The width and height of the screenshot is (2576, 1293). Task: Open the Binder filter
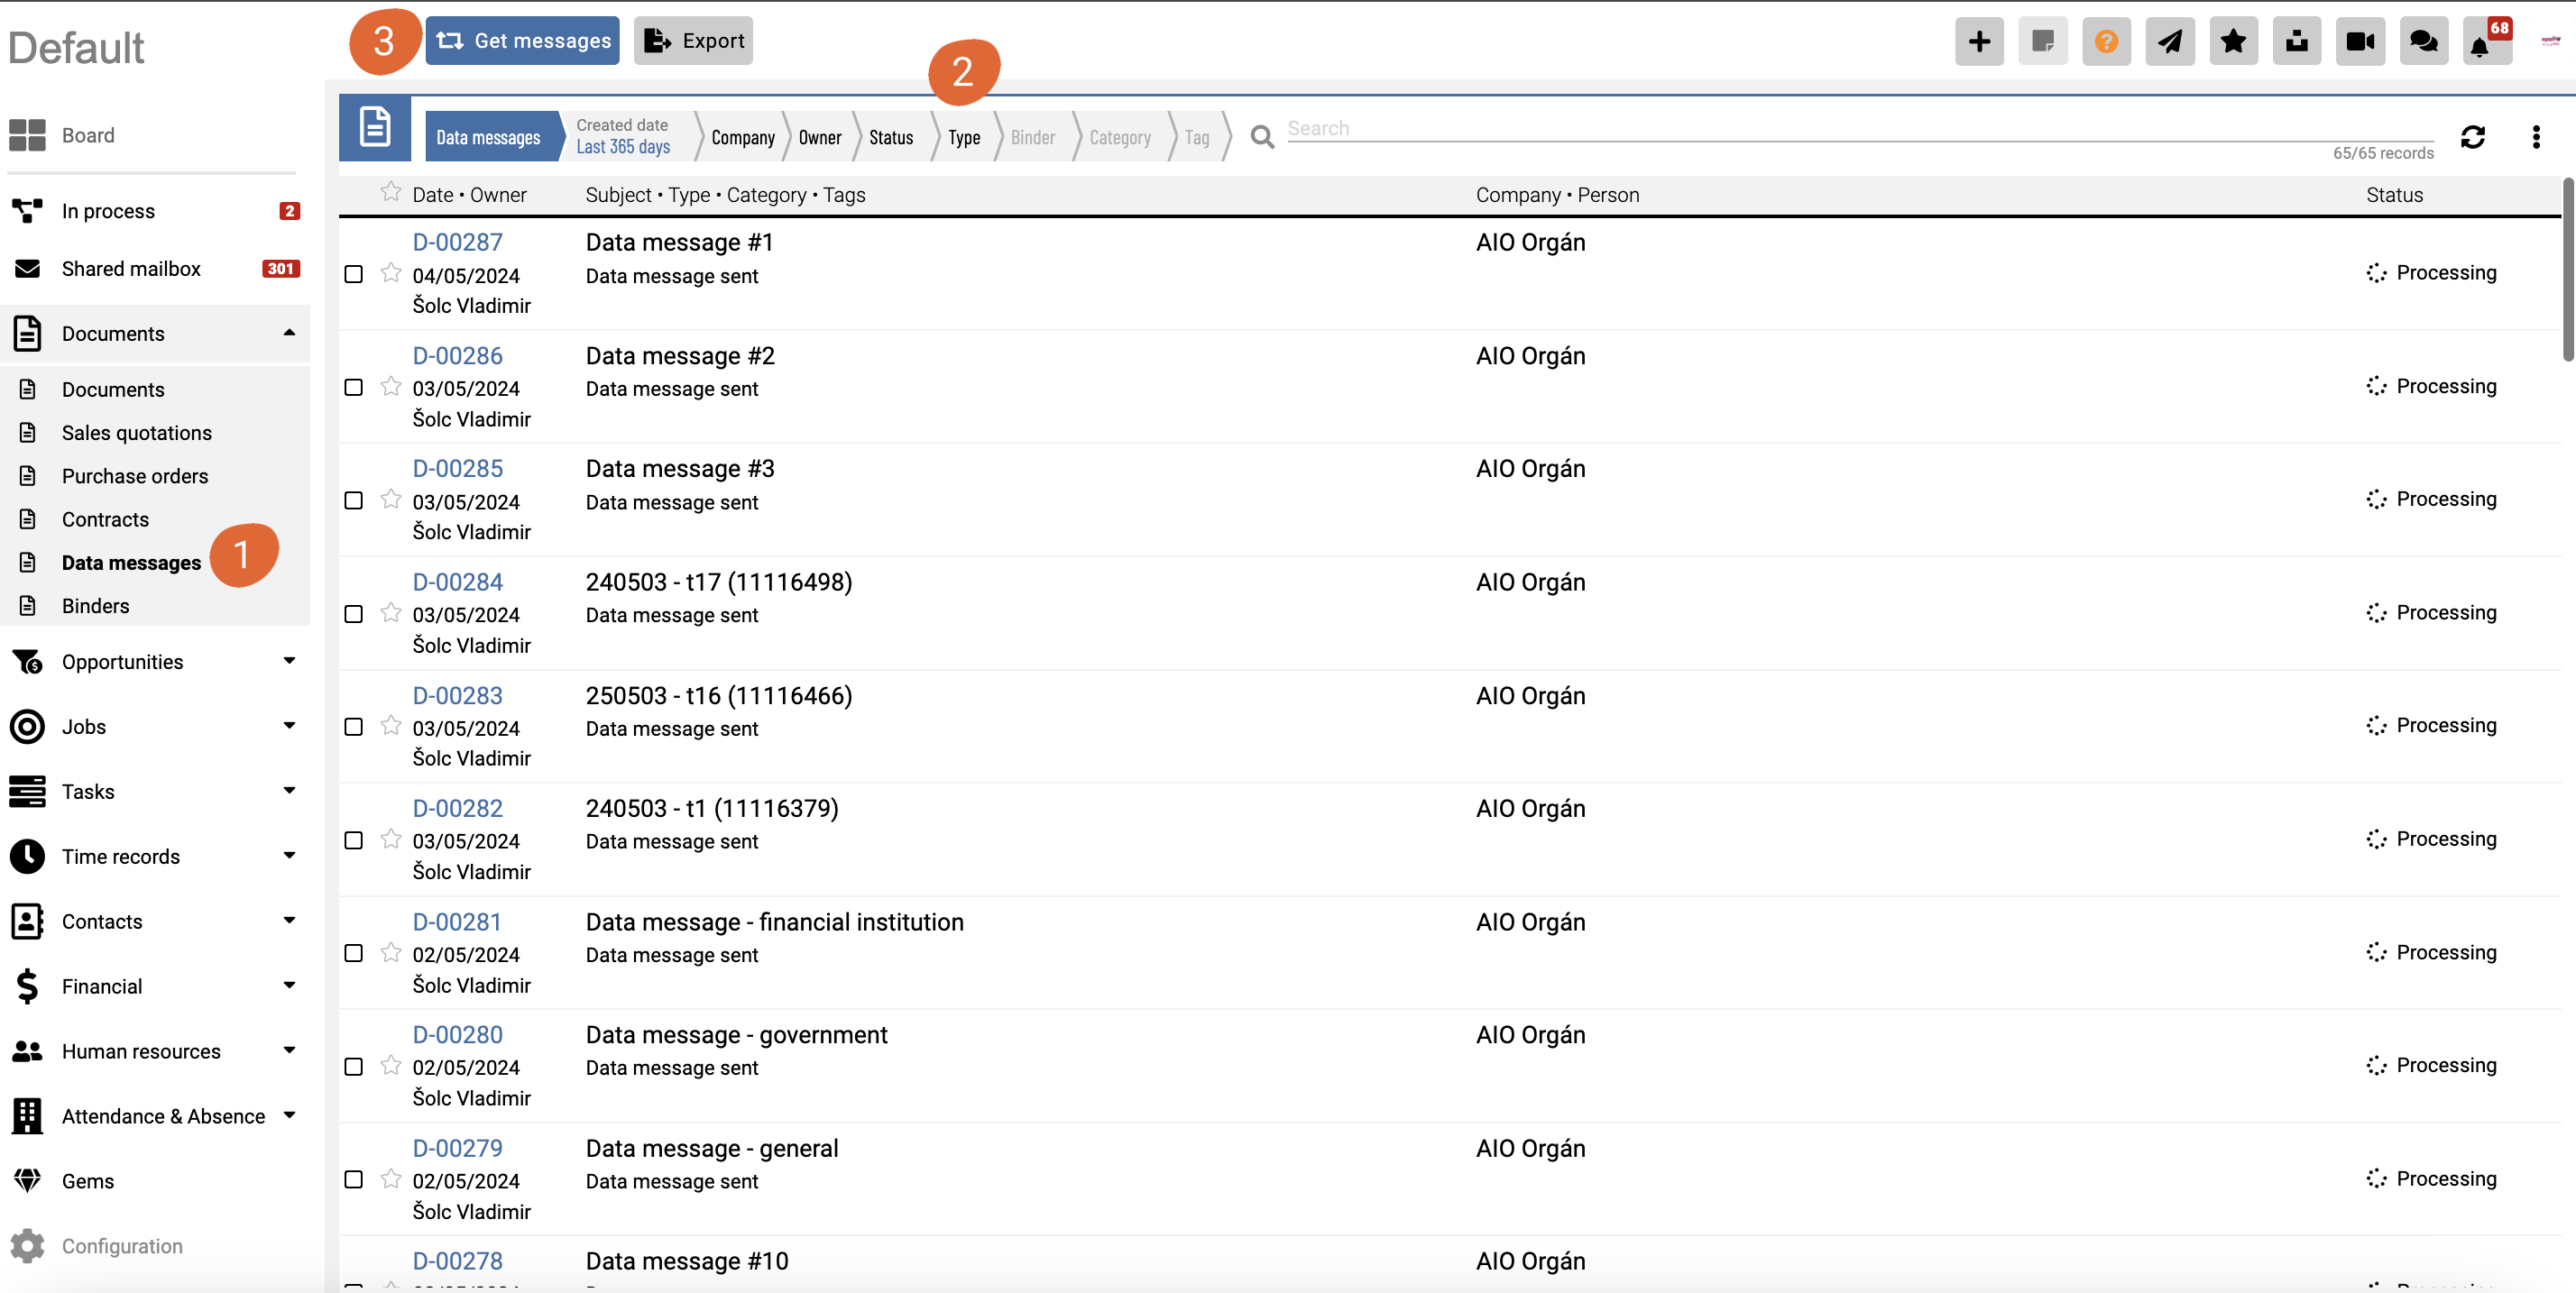[x=1033, y=137]
